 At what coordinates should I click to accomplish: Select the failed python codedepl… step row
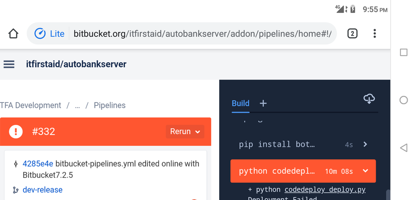pyautogui.click(x=303, y=171)
